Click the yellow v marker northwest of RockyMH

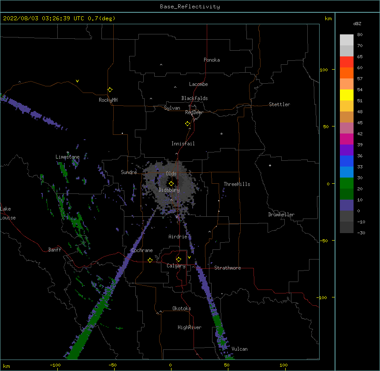coord(77,81)
